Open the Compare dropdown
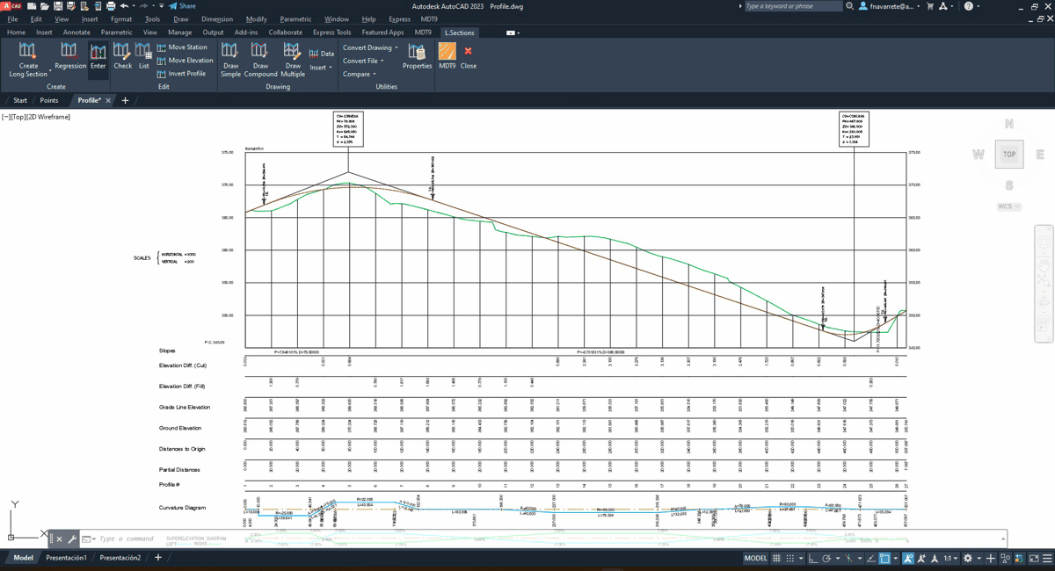This screenshot has width=1055, height=571. (359, 74)
